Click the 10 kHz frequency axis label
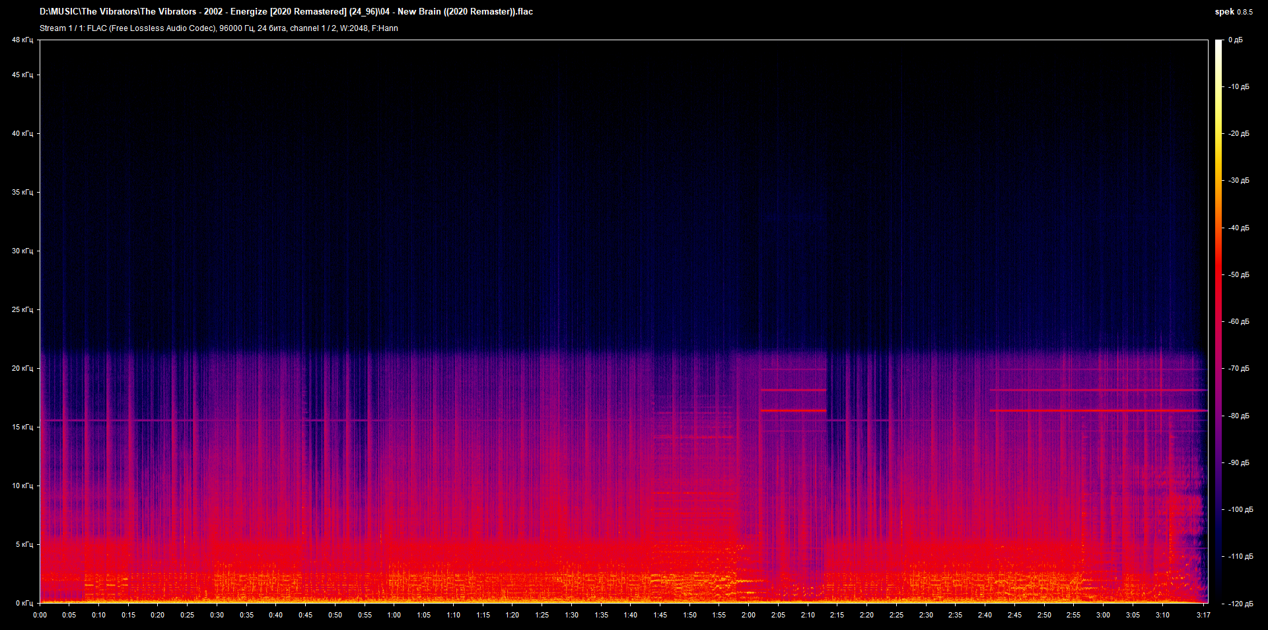Viewport: 1268px width, 630px height. click(x=22, y=486)
